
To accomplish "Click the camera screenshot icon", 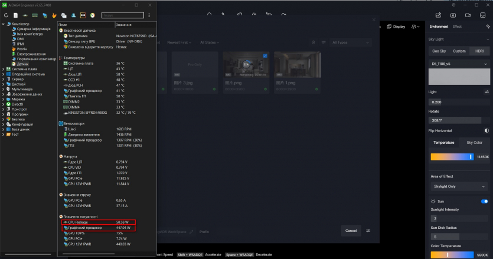I will (453, 15).
